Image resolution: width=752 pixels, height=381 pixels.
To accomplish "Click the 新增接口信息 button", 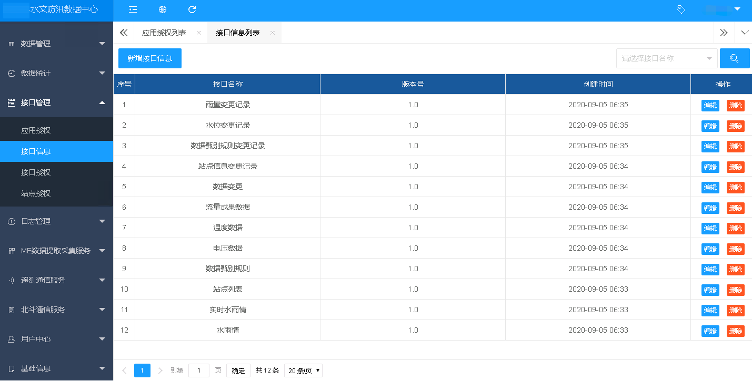I will click(x=149, y=58).
